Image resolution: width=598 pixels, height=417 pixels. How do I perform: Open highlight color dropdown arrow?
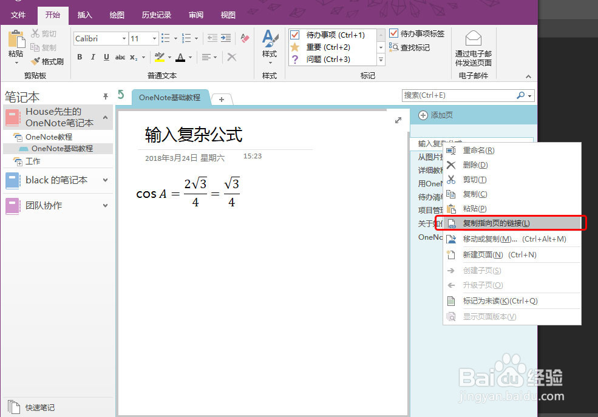point(170,58)
